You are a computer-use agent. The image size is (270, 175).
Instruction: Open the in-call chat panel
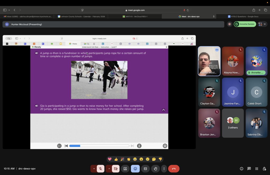(249, 169)
